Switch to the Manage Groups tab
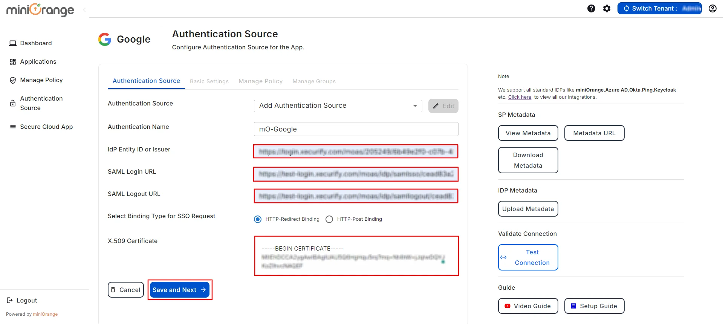723x324 pixels. coord(314,81)
